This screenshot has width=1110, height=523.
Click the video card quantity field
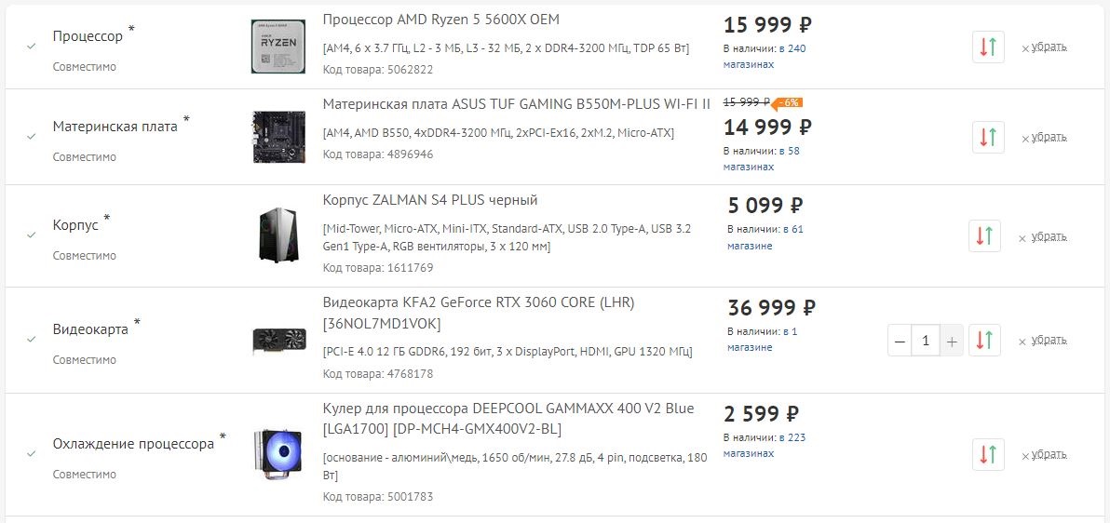click(926, 342)
